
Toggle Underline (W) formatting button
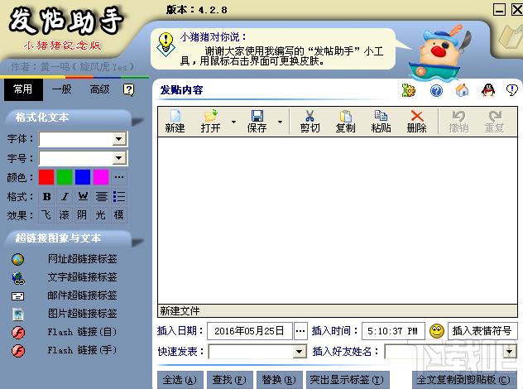click(x=83, y=196)
